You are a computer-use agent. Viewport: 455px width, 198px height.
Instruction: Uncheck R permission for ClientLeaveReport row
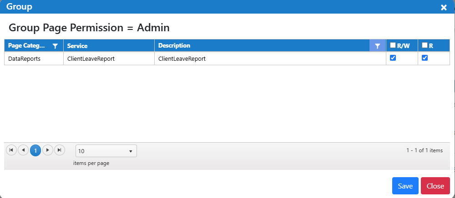tap(425, 58)
